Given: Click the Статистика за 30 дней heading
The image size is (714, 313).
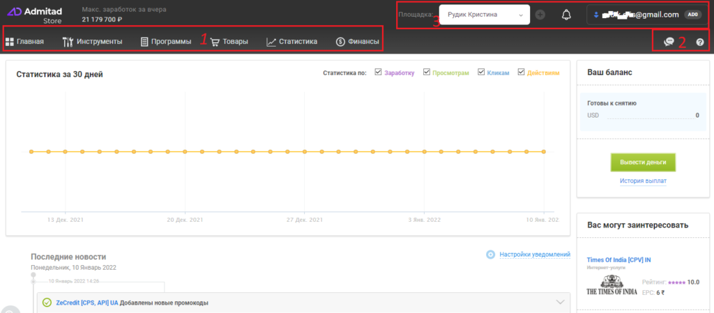Looking at the screenshot, I should click(60, 74).
